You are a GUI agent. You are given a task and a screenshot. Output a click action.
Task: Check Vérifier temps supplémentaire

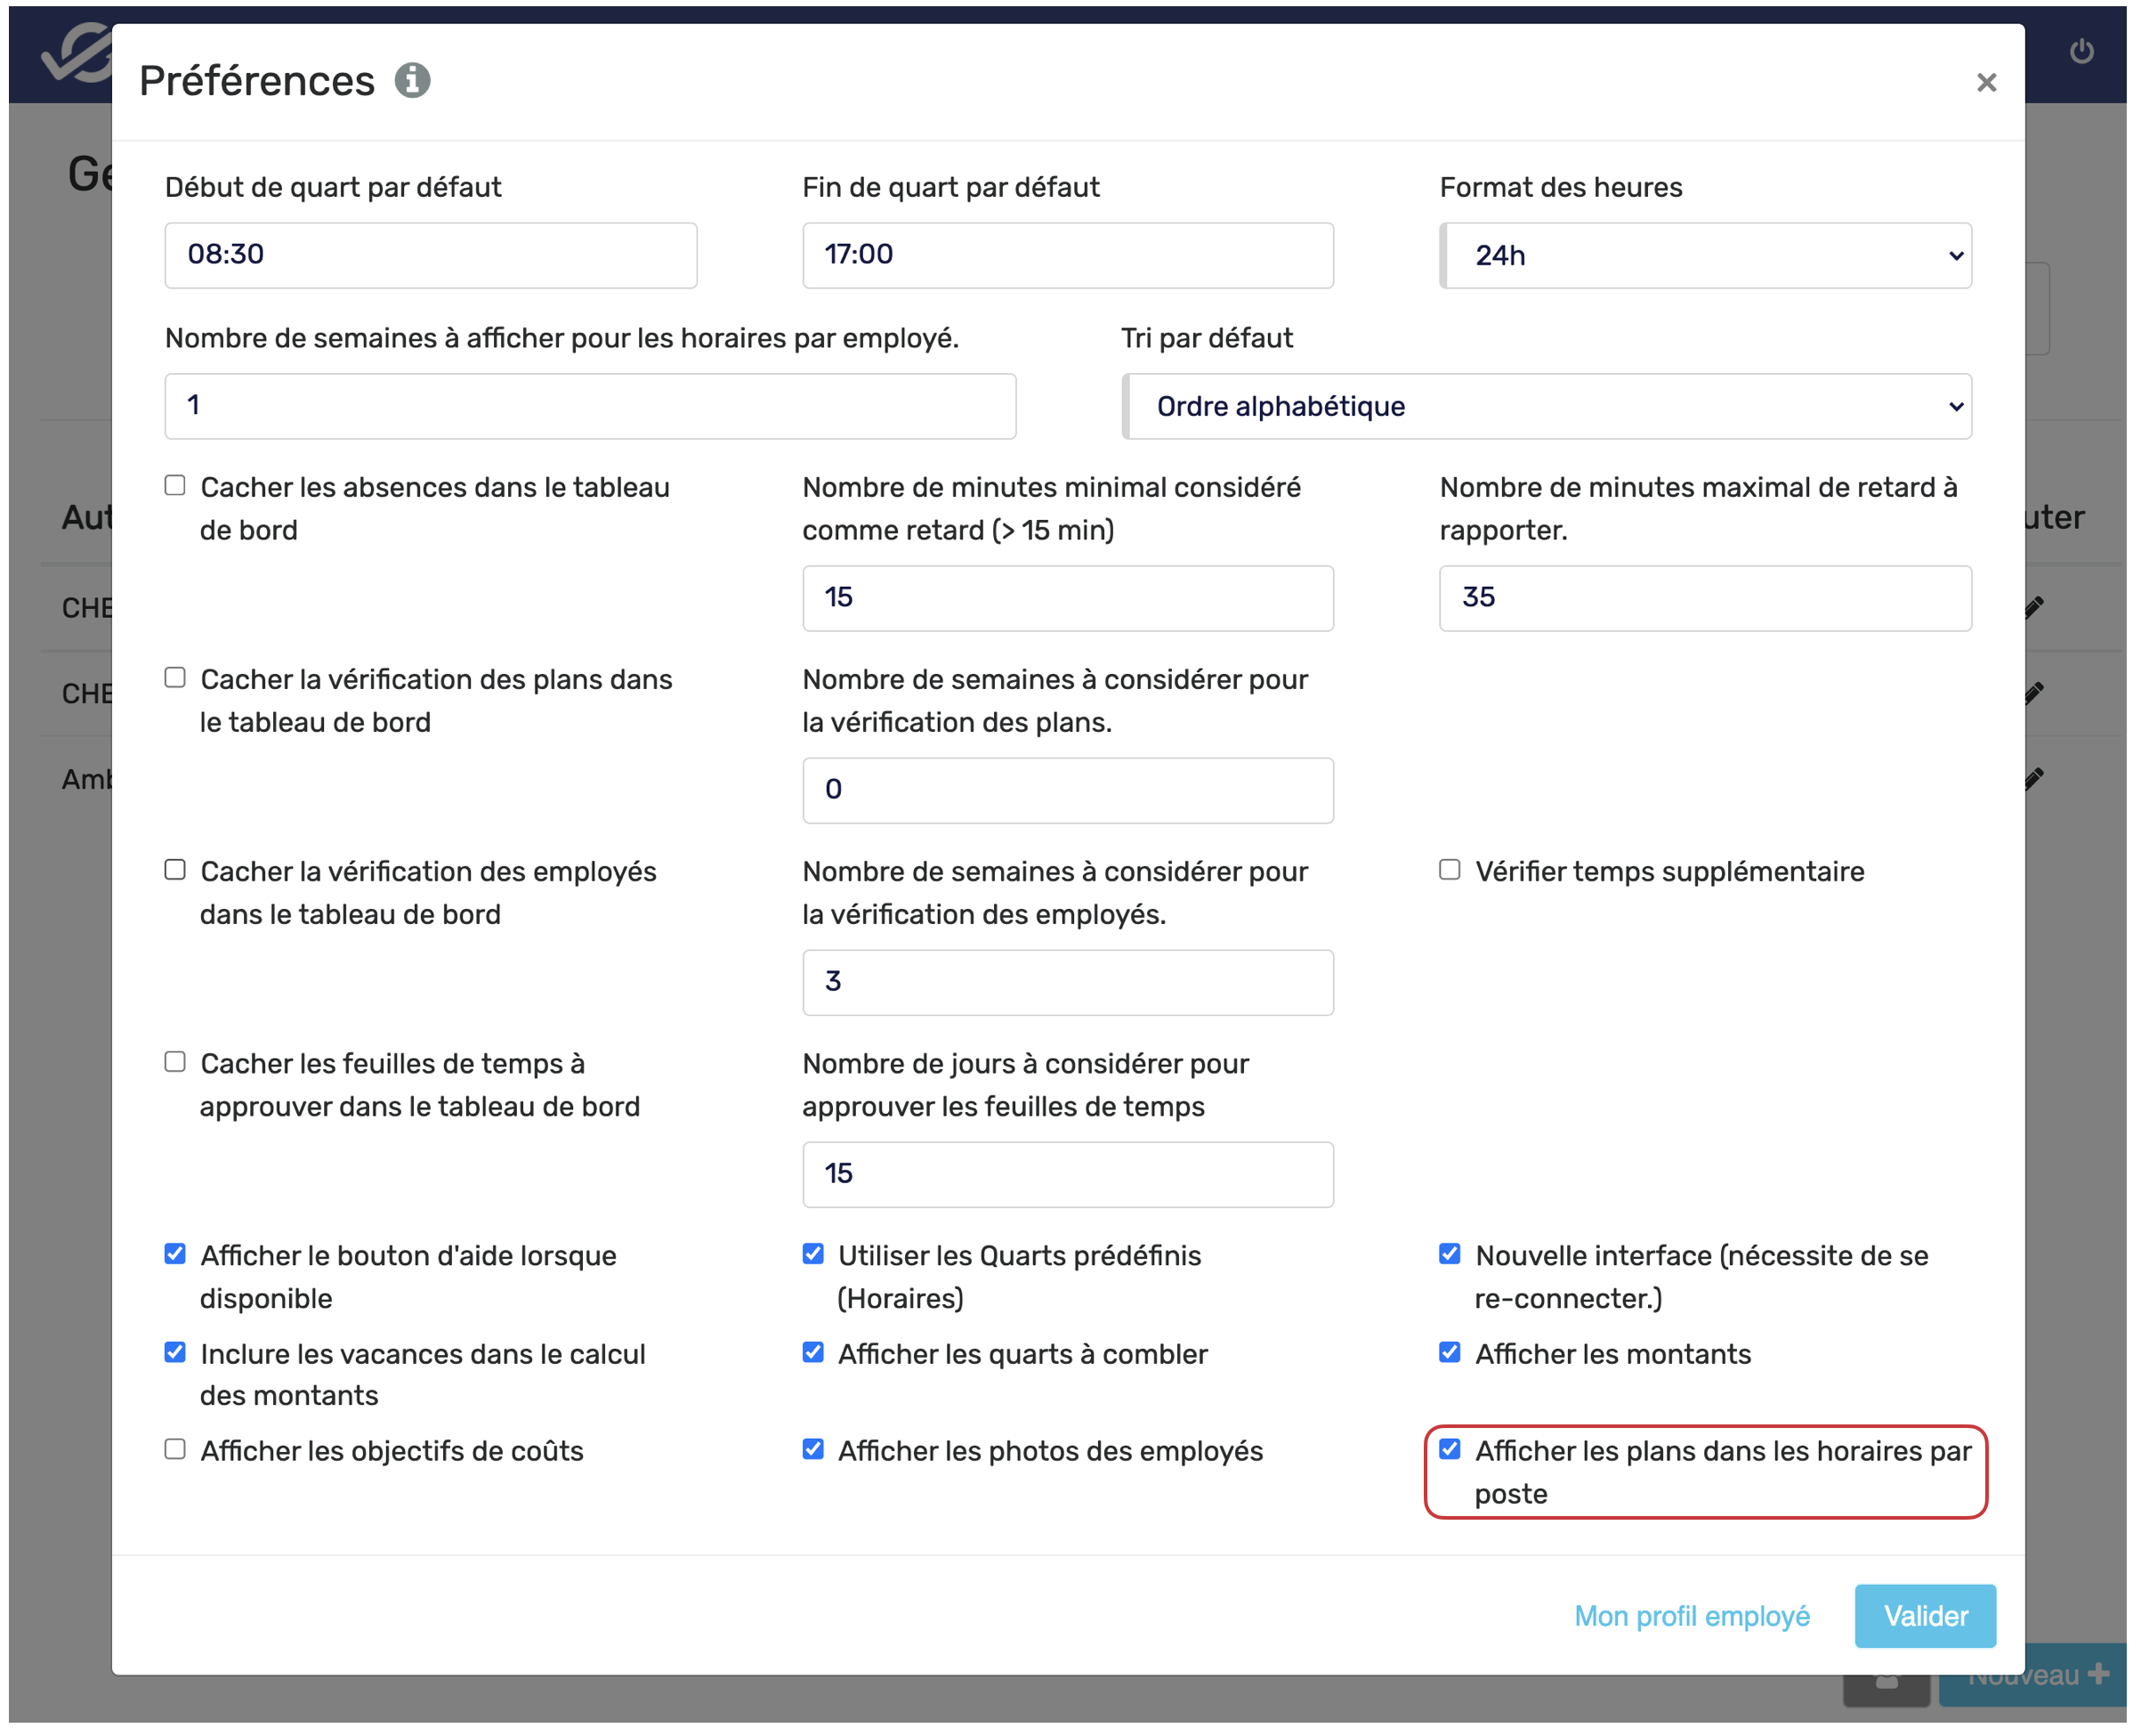coord(1450,870)
